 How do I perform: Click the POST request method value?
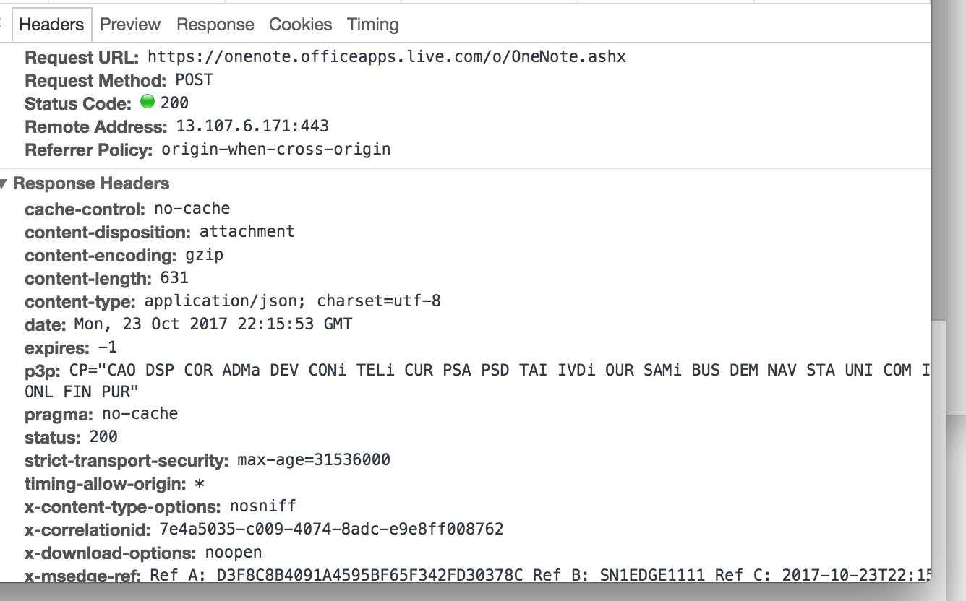coord(194,79)
